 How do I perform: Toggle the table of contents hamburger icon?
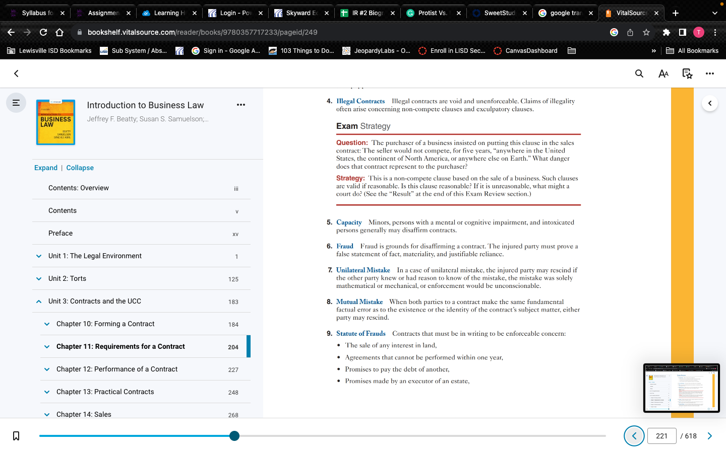(x=16, y=103)
